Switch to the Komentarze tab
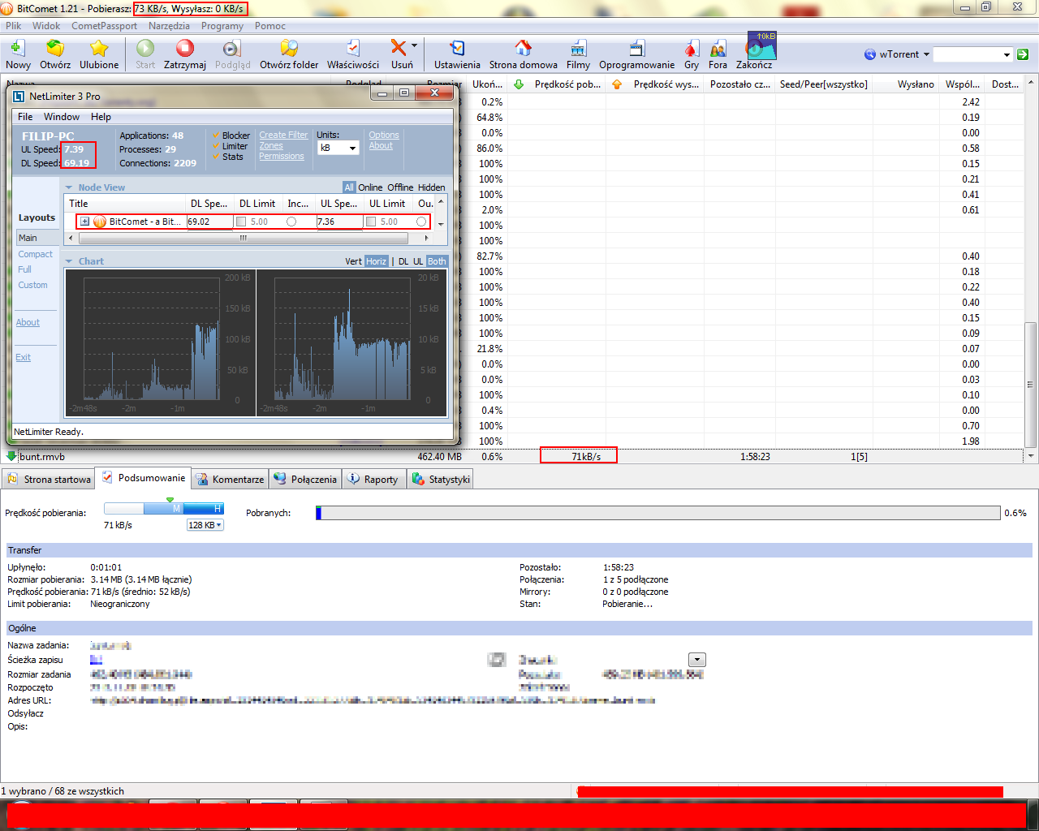Viewport: 1039px width, 831px height. pyautogui.click(x=230, y=480)
